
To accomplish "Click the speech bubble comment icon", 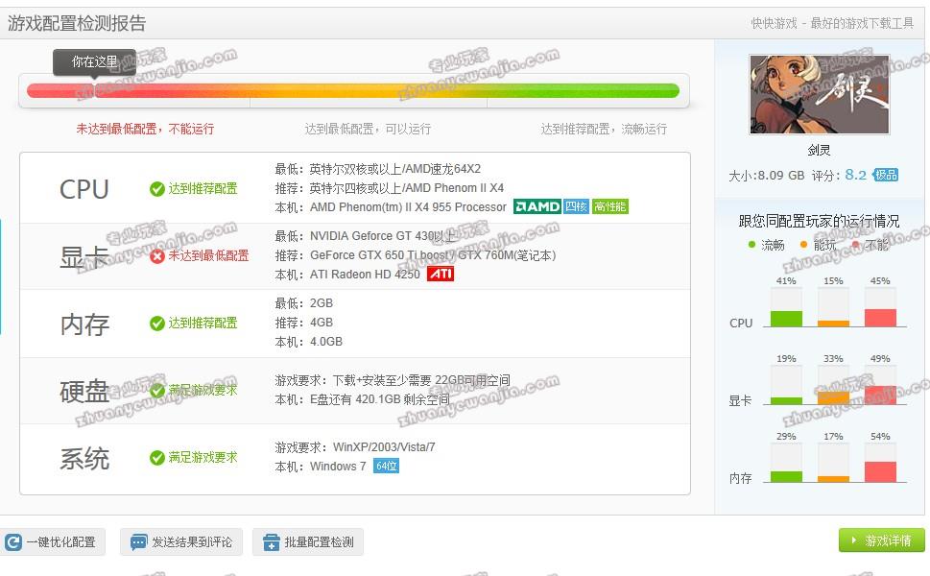I will click(x=139, y=542).
